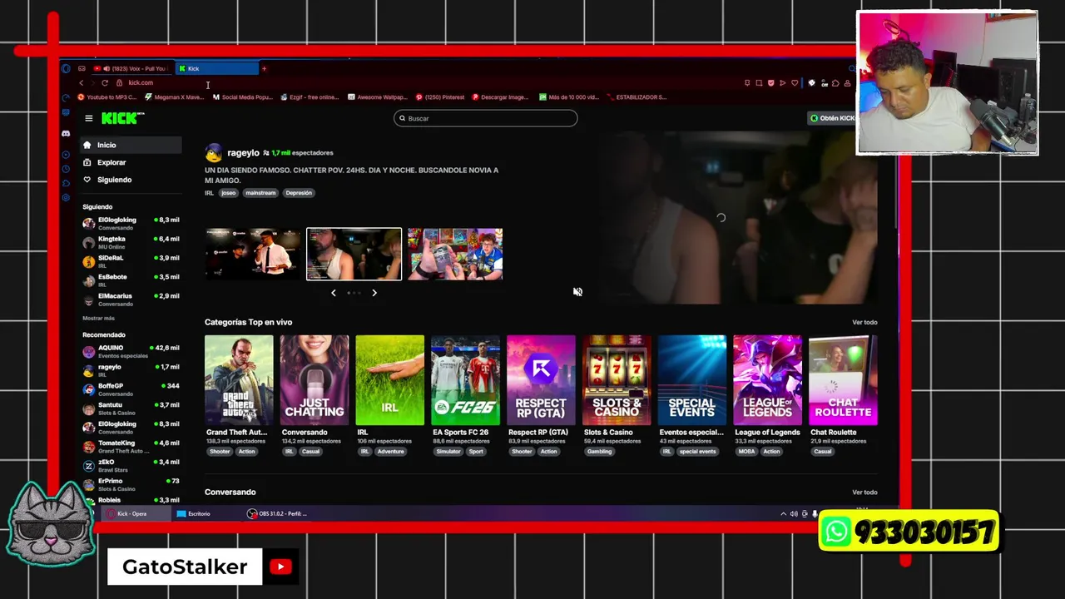This screenshot has width=1065, height=599.
Task: Reload the page with browser refresh icon
Action: click(105, 82)
